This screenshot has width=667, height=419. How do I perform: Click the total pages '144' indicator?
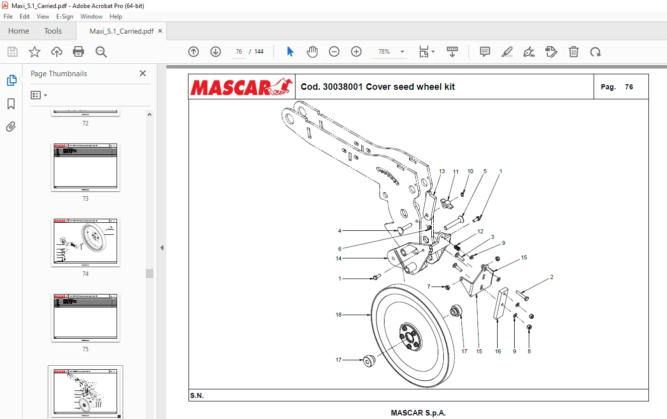click(x=259, y=52)
